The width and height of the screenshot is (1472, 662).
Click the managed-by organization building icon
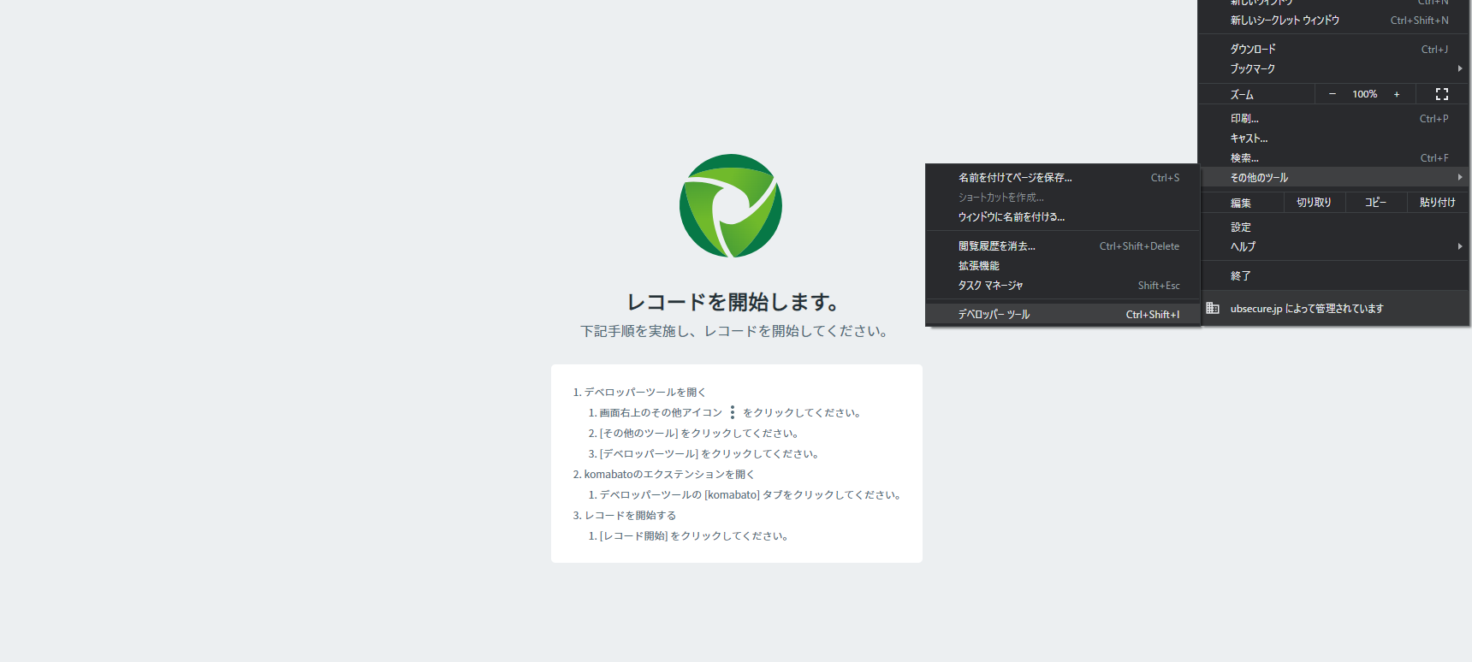(x=1213, y=308)
